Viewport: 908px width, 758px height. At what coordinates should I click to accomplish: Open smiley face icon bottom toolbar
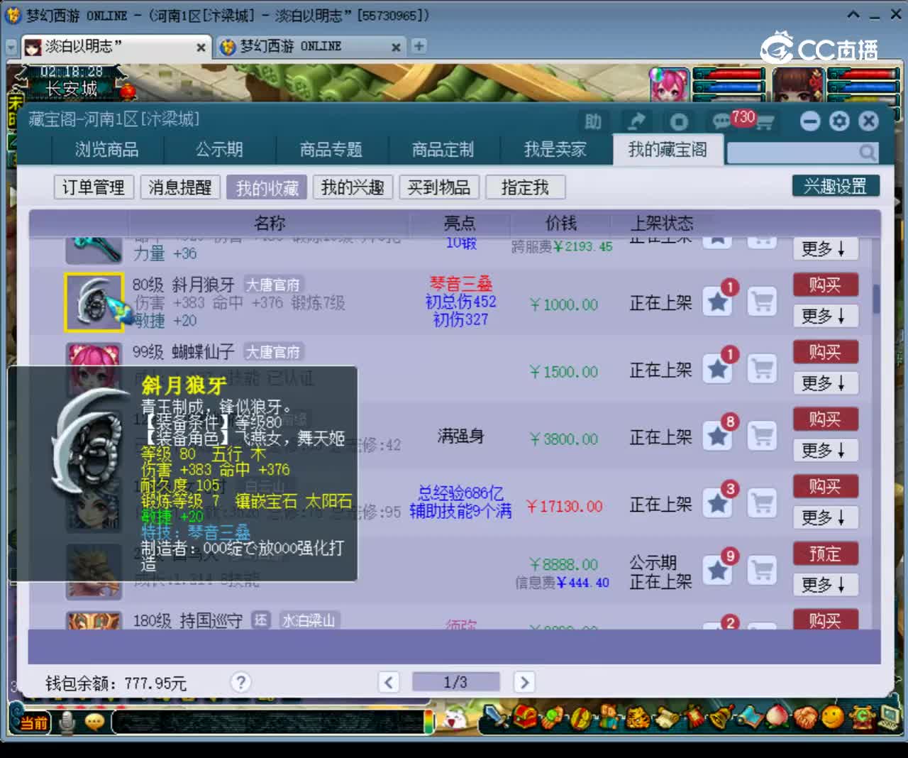coord(833,718)
